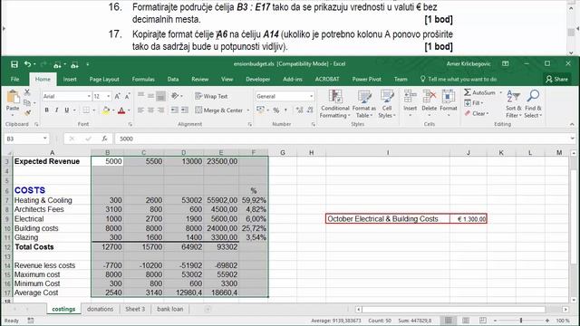Click the Page Layout view icon in status bar

[466, 321]
